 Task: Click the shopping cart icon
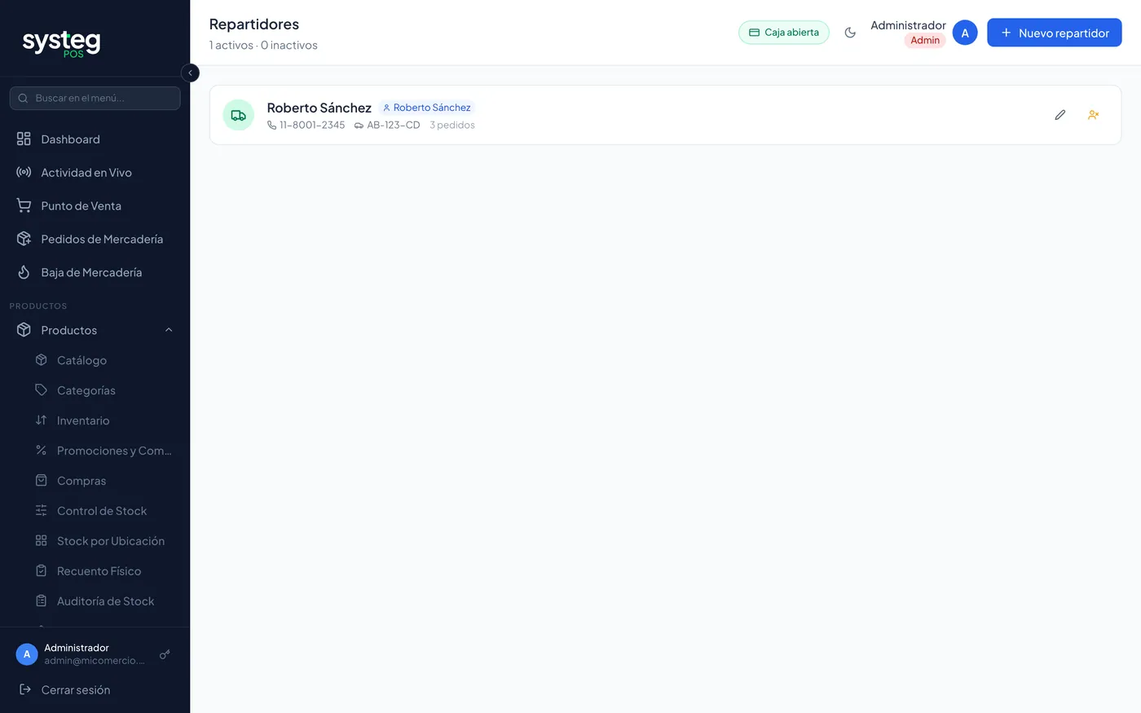(24, 206)
